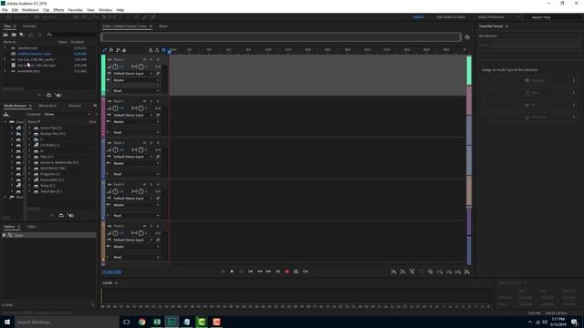Open Track 5 Default Stereo Input dropdown
This screenshot has width=584, height=328.
[x=133, y=241]
